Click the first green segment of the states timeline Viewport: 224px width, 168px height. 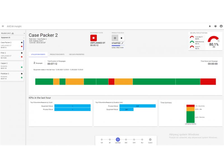coord(44,81)
